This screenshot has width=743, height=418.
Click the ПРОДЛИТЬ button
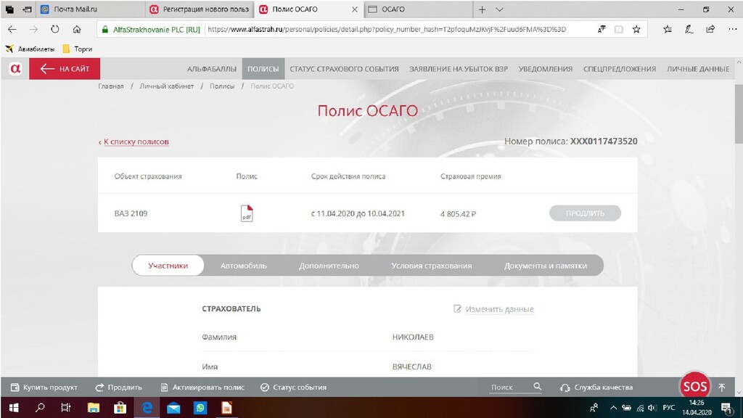coord(586,213)
